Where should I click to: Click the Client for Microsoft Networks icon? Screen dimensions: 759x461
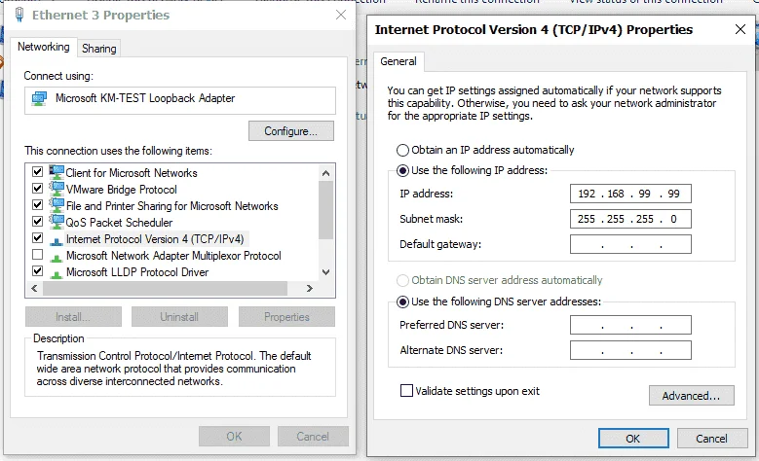57,172
